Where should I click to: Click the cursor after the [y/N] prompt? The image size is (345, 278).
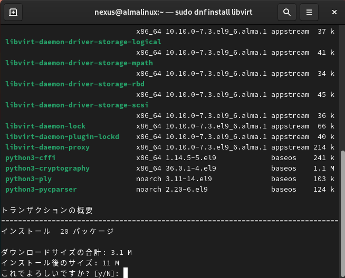(x=125, y=273)
